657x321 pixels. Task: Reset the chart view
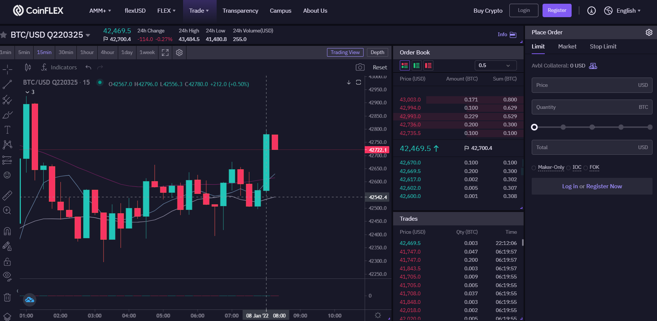pyautogui.click(x=380, y=67)
